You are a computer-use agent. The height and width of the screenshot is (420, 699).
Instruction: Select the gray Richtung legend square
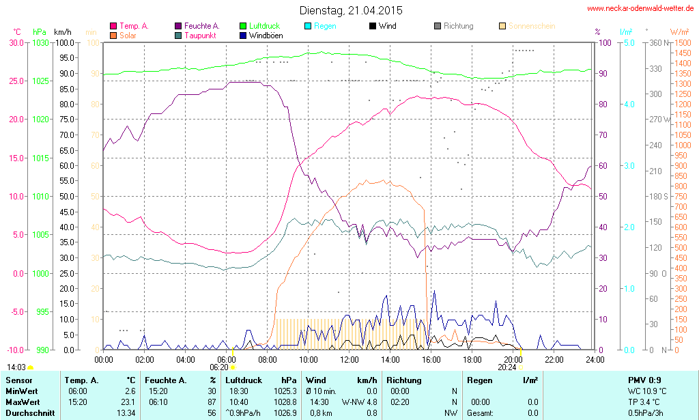coord(438,26)
